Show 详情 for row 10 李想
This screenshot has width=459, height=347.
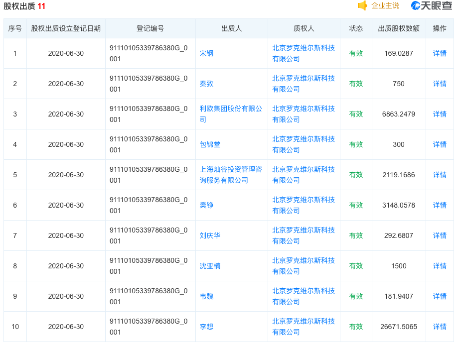pyautogui.click(x=440, y=327)
